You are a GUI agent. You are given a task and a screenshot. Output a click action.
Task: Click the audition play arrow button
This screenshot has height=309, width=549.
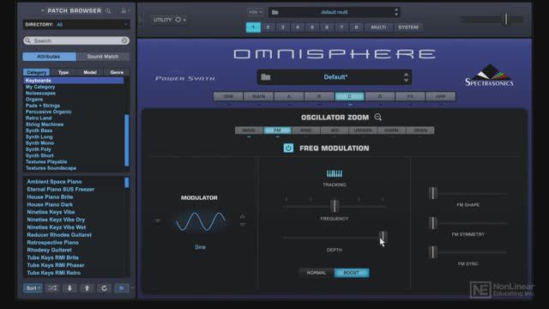point(121,288)
